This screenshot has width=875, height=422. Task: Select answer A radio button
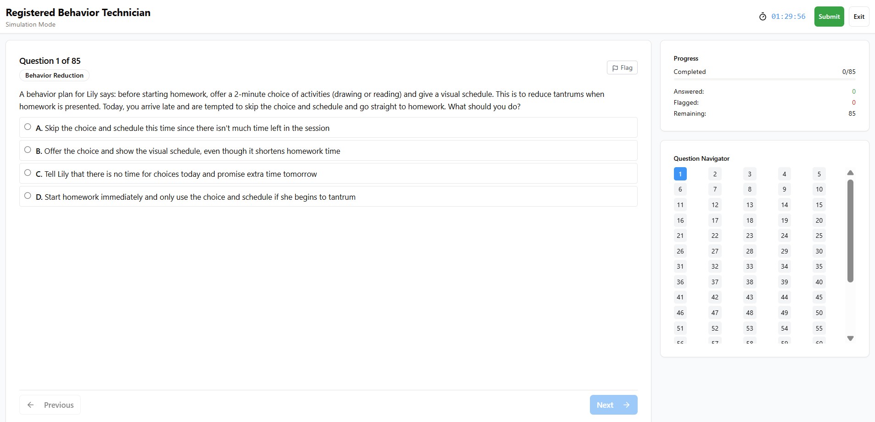(x=28, y=127)
